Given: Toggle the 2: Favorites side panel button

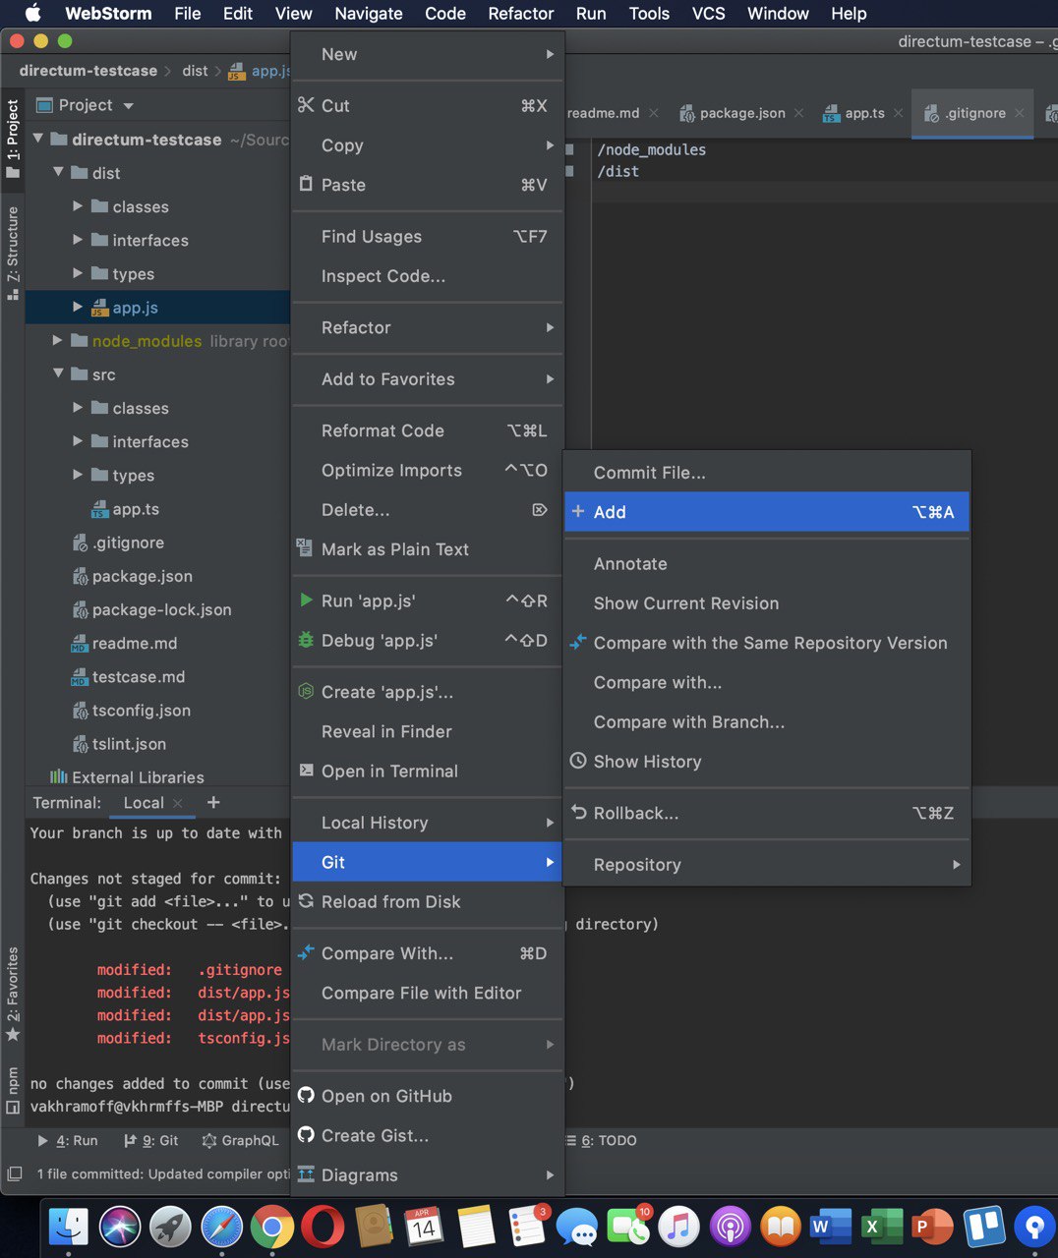Looking at the screenshot, I should coord(13,994).
